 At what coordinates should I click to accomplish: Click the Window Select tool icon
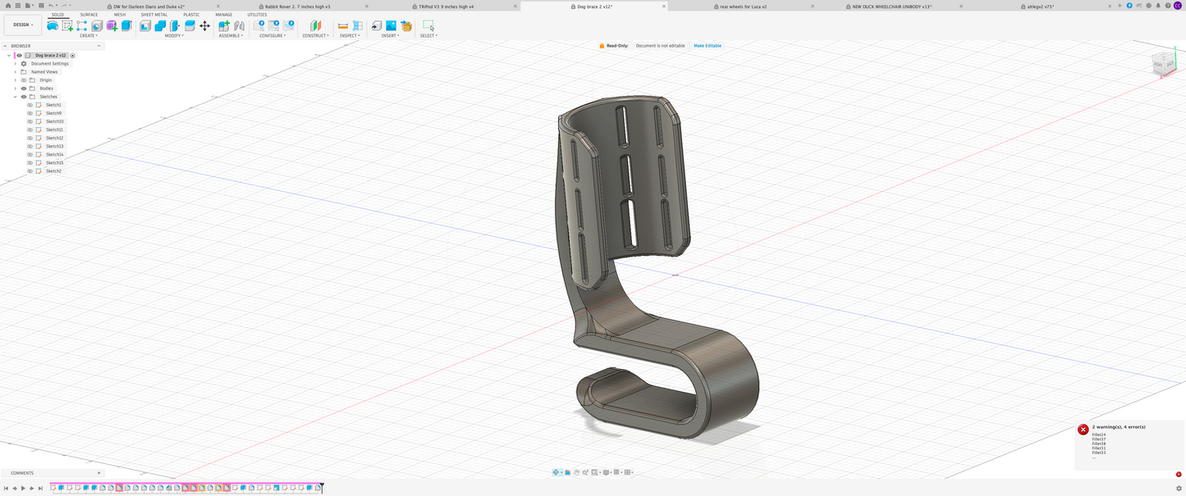click(x=428, y=25)
